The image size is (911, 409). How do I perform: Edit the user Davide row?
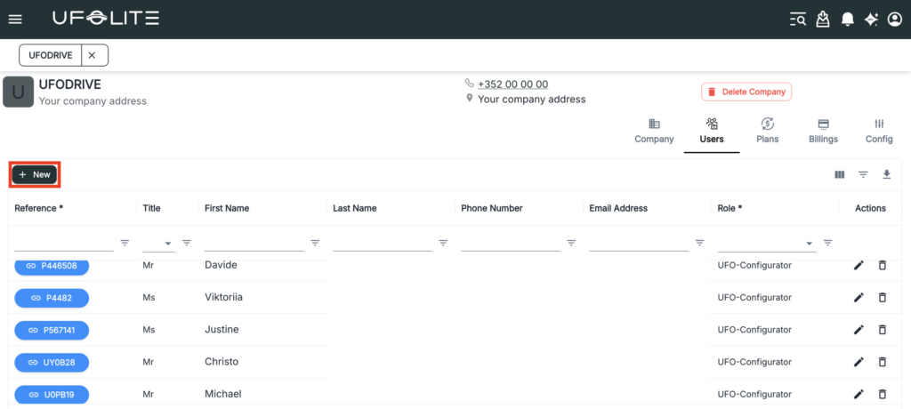[859, 265]
